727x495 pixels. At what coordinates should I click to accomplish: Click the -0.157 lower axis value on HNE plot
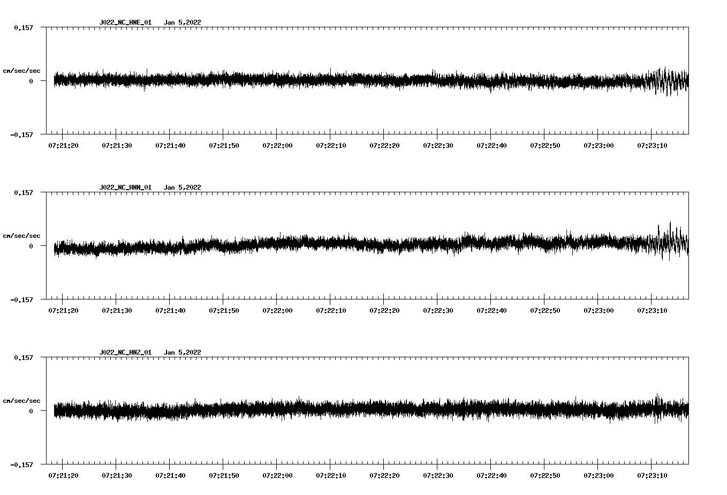pyautogui.click(x=21, y=134)
